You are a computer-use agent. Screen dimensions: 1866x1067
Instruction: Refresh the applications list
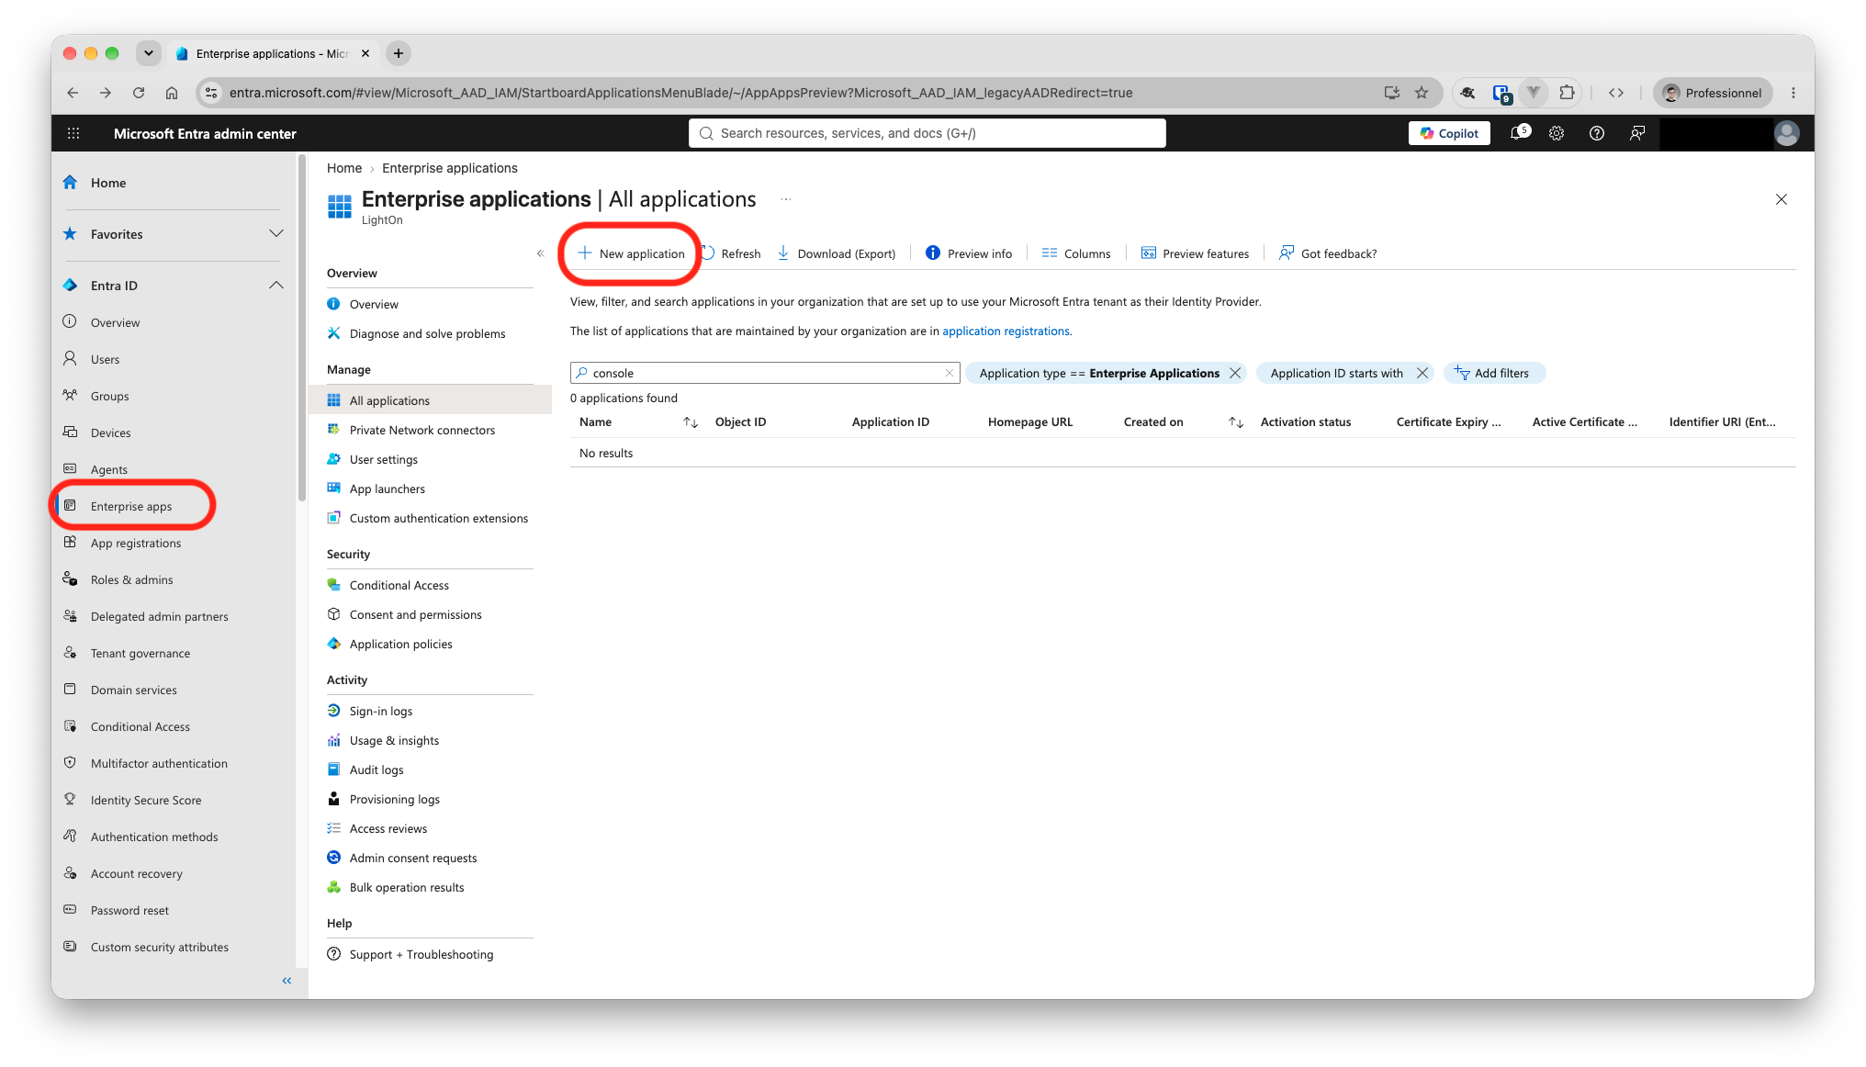coord(731,253)
